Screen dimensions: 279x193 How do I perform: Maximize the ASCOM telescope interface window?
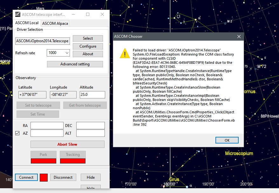coord(88,14)
